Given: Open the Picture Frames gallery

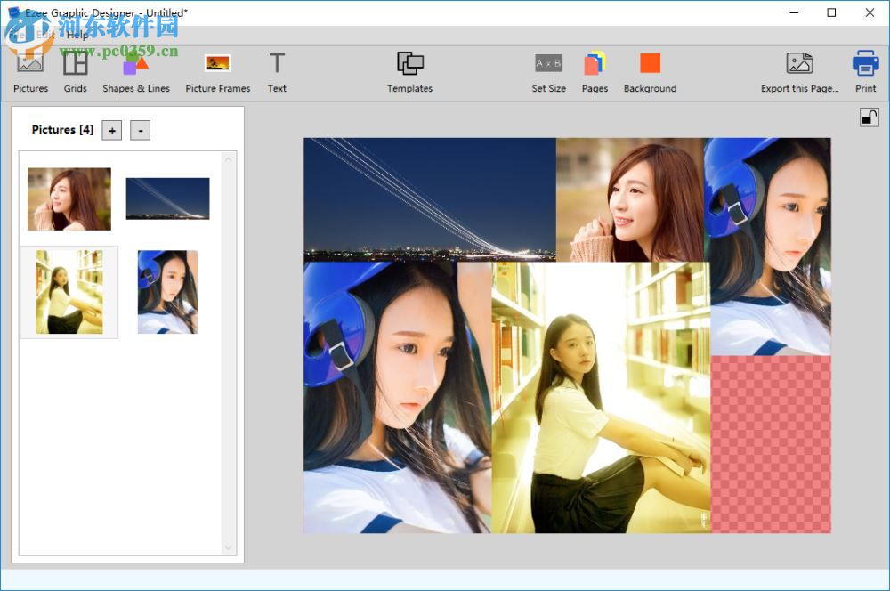Looking at the screenshot, I should coord(218,69).
